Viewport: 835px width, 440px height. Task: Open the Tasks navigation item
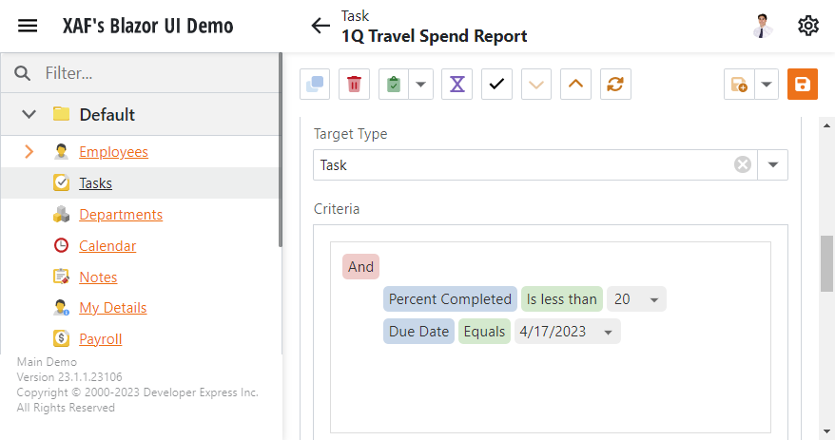pyautogui.click(x=95, y=183)
